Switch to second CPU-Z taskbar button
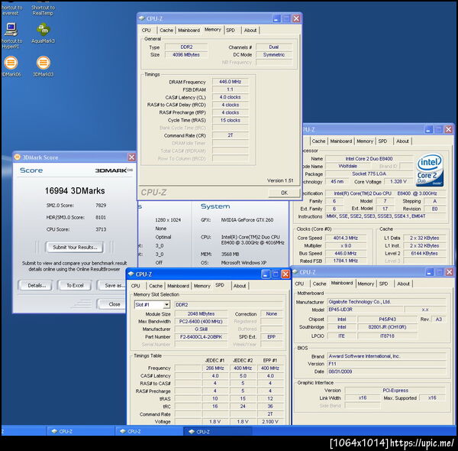This screenshot has width=458, height=451. click(149, 431)
